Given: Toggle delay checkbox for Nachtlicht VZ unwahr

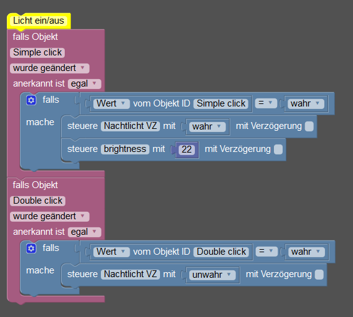Looking at the screenshot, I should point(319,275).
